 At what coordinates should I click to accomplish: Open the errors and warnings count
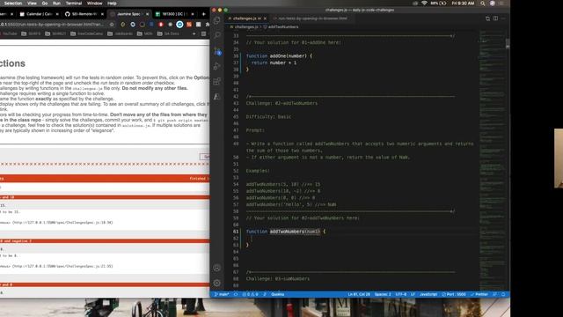pos(250,294)
